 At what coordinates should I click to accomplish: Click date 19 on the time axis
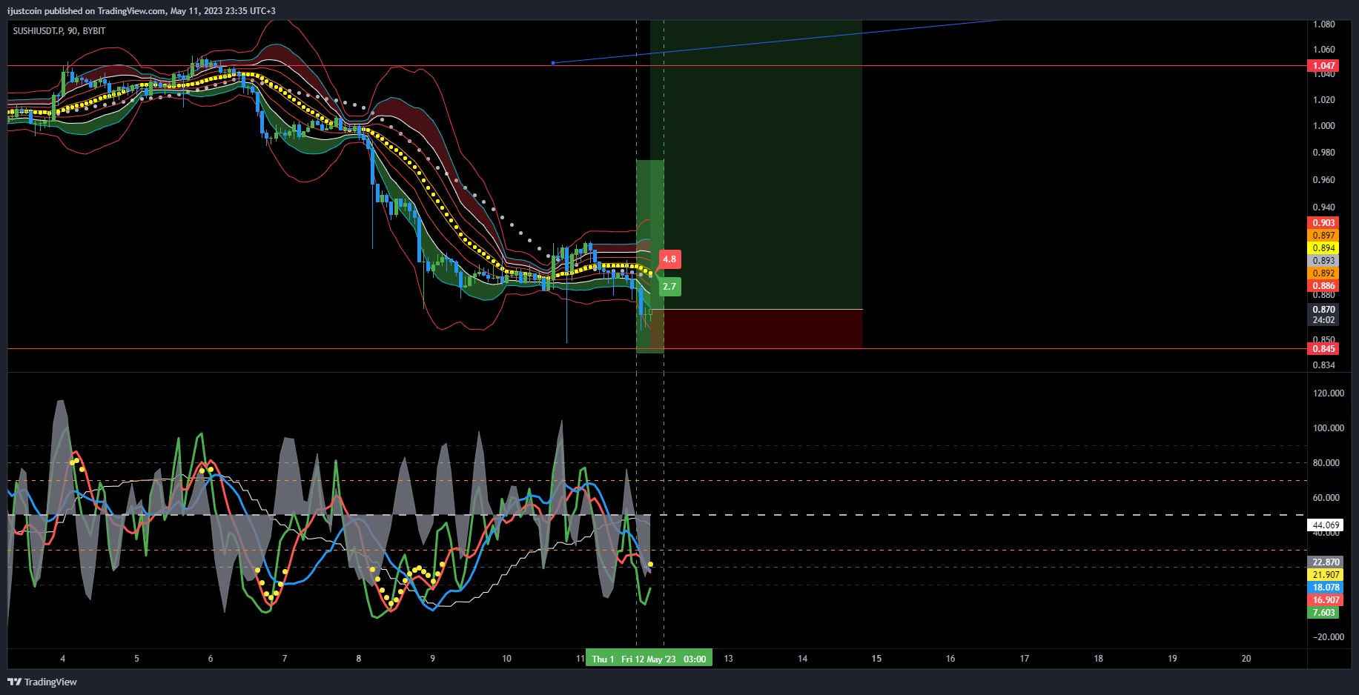tap(1172, 659)
